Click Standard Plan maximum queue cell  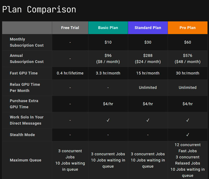coord(148,160)
